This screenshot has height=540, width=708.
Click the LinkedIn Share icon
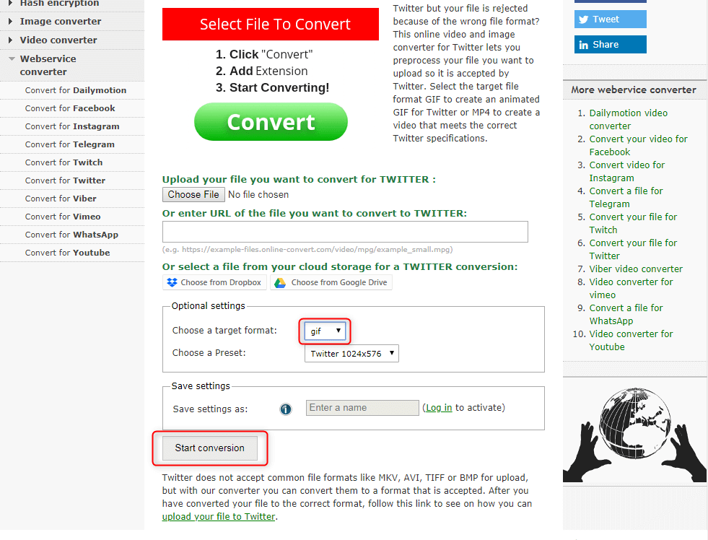[x=583, y=45]
